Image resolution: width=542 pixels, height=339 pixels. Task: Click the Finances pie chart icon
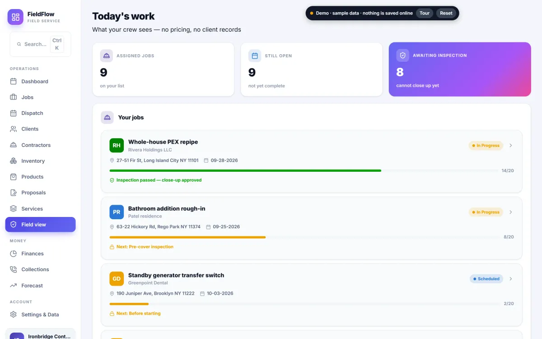tap(14, 254)
